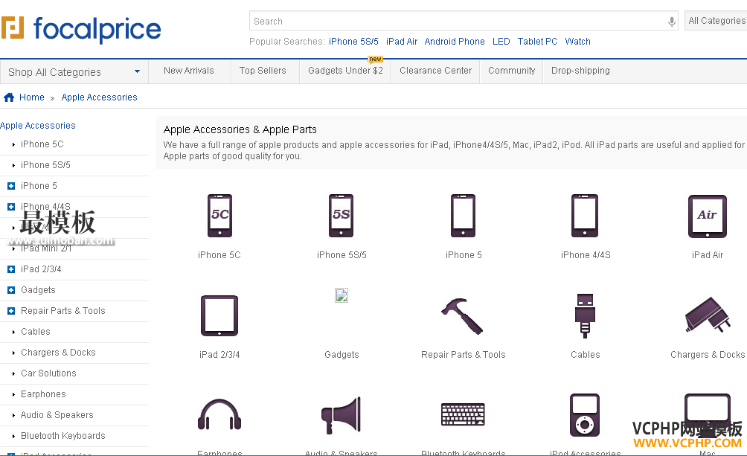Go to Home breadcrumb link

pyautogui.click(x=32, y=97)
